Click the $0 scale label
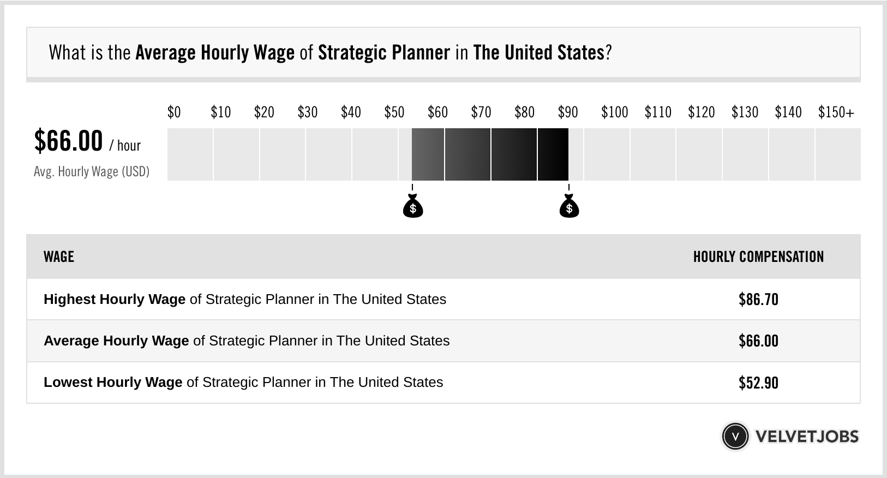Screen dimensions: 887x478 [174, 112]
